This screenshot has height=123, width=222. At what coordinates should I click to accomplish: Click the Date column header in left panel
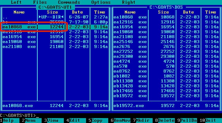pos(77,12)
